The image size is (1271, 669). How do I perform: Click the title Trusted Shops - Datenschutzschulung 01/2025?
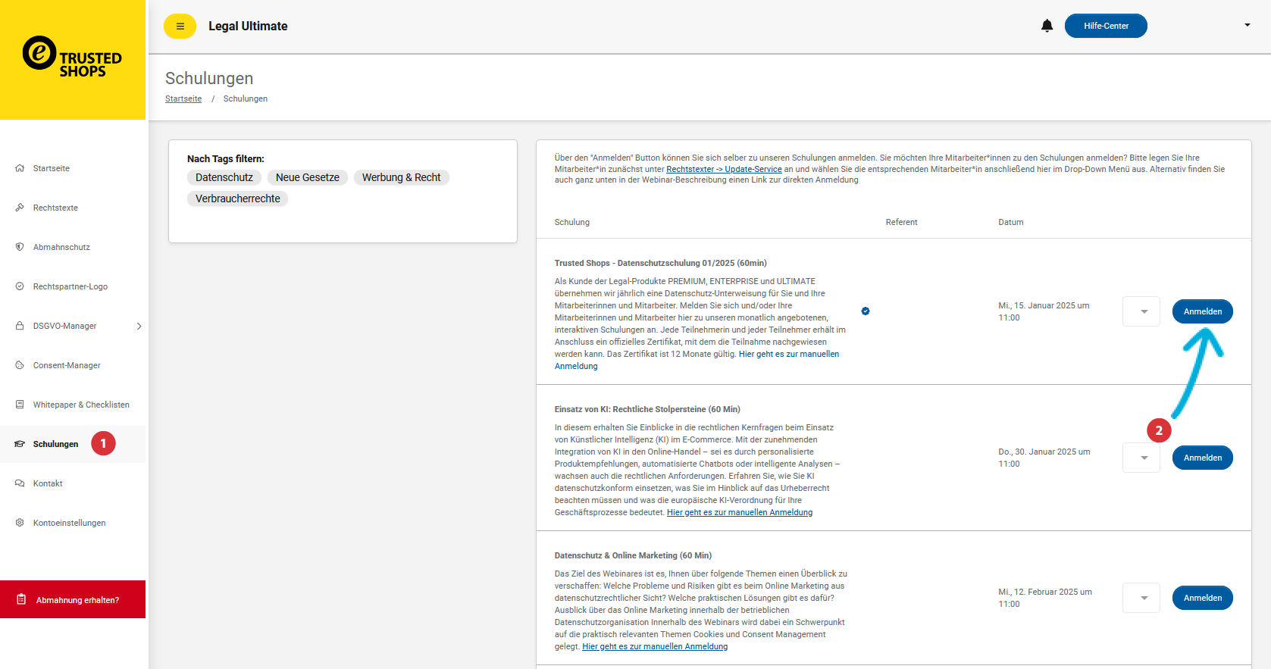point(661,263)
